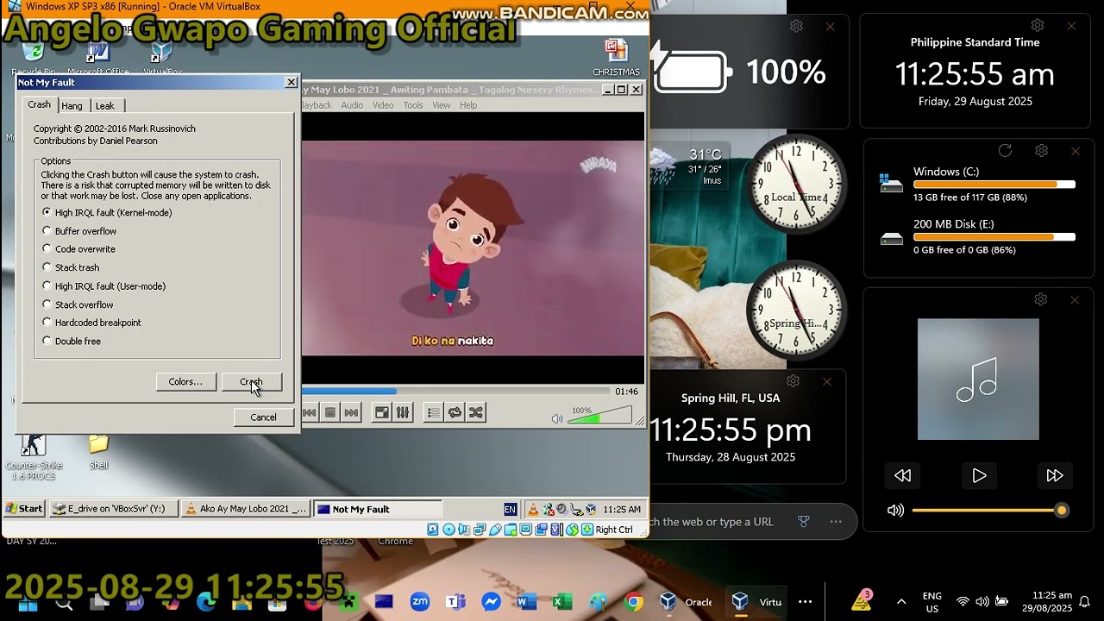Refresh the disk usage widget
The width and height of the screenshot is (1104, 621).
click(x=1005, y=151)
